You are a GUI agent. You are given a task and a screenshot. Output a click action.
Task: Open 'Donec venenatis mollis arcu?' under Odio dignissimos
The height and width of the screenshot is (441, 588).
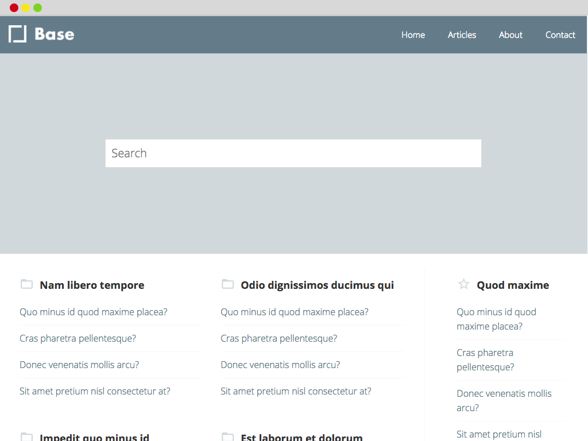coord(280,365)
